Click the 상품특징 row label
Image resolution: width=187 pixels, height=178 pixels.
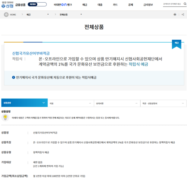point(6,142)
